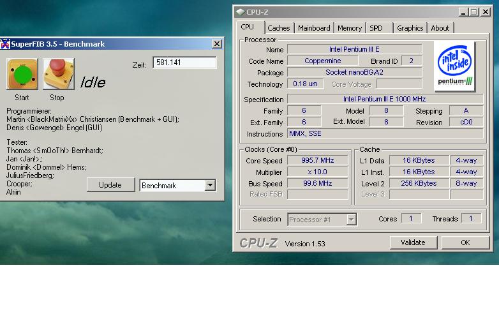
Task: Click the Specification value 'Intel Pentium III E 1000 MHz'
Action: (x=385, y=99)
